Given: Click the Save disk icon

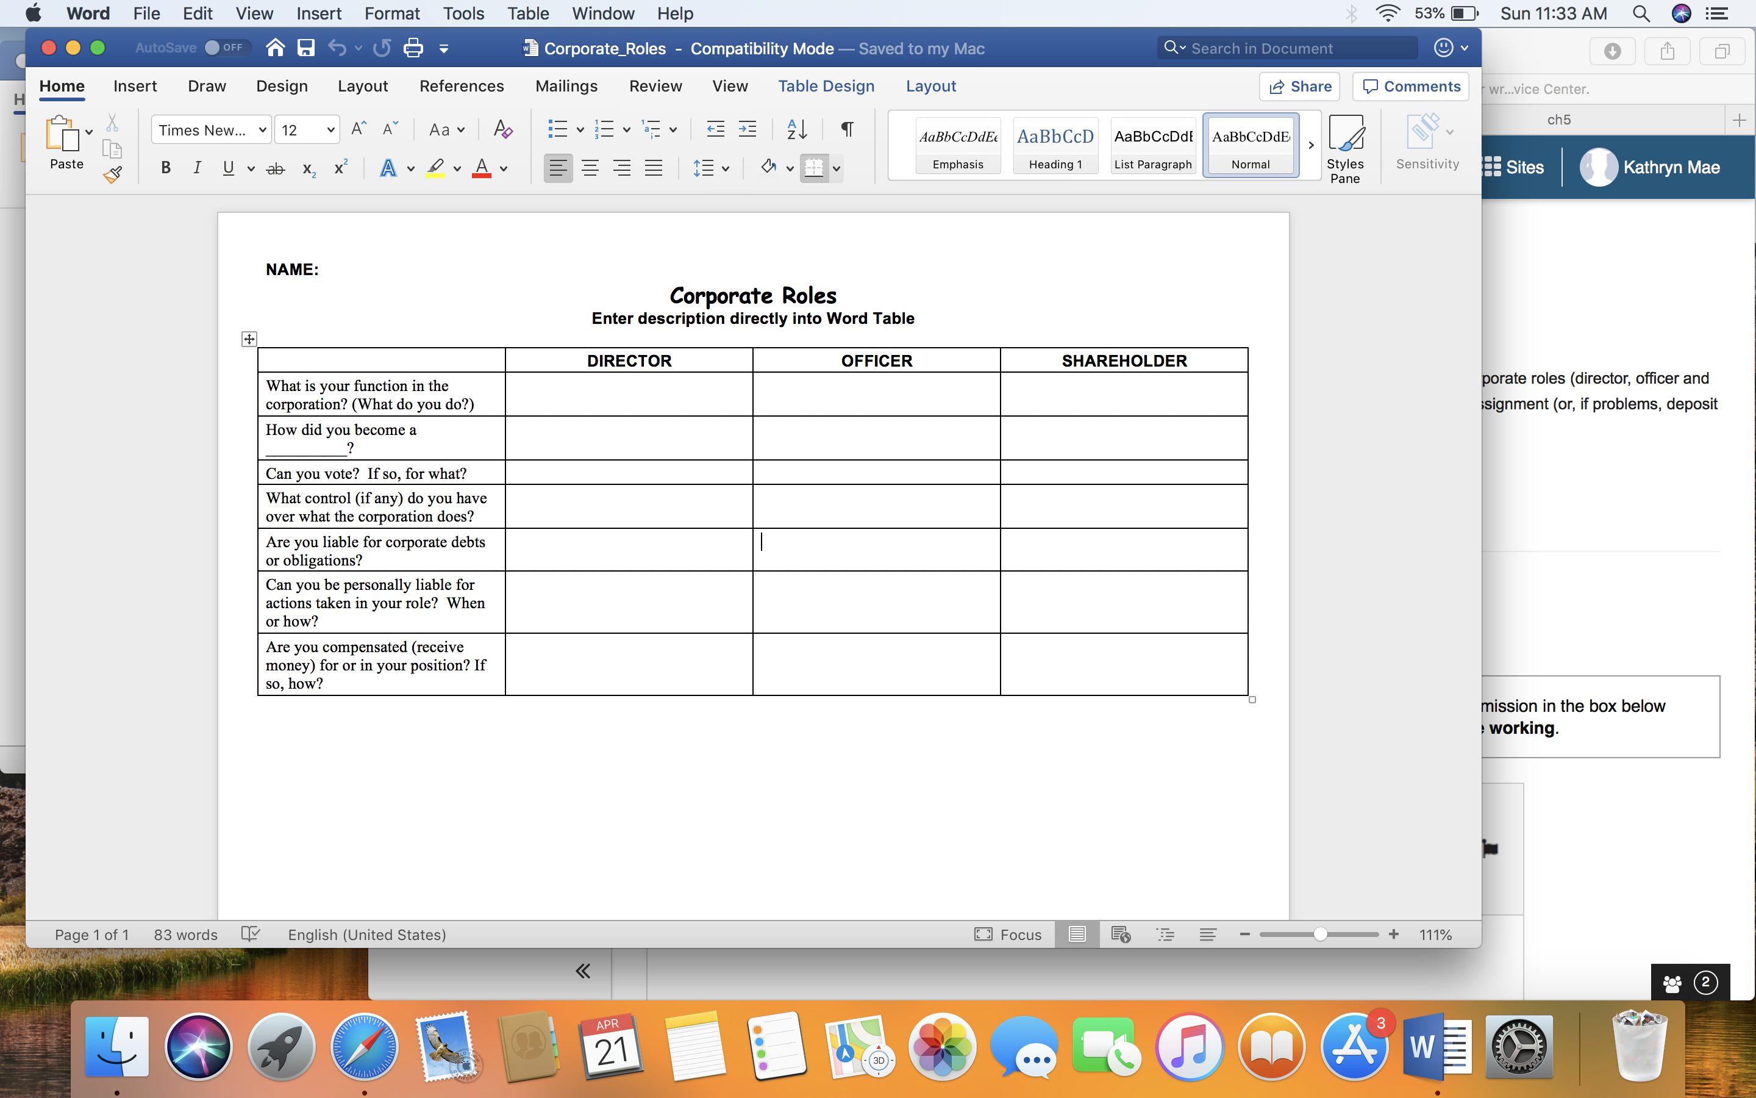Looking at the screenshot, I should click(305, 49).
